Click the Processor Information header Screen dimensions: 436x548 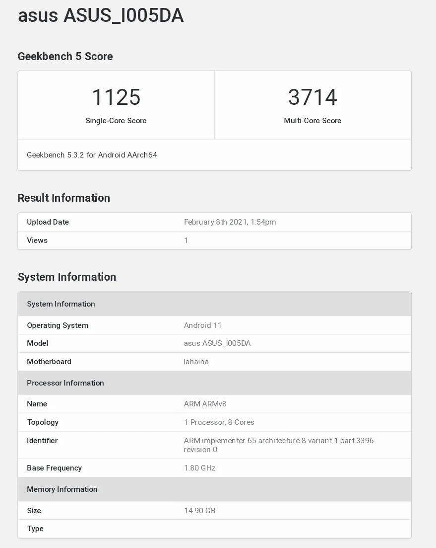coord(65,383)
